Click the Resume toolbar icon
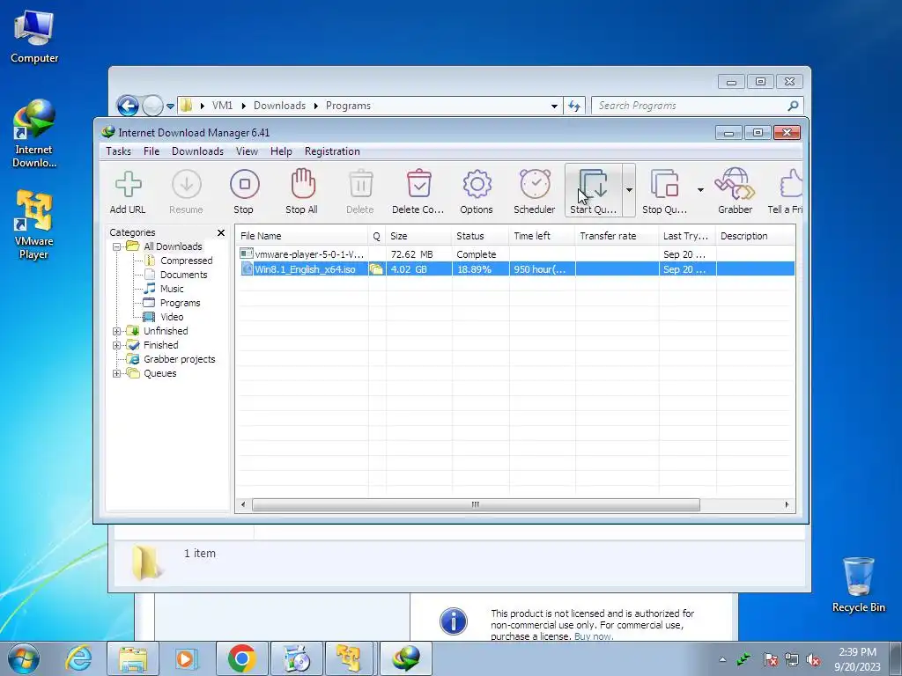The height and width of the screenshot is (676, 902). (187, 185)
